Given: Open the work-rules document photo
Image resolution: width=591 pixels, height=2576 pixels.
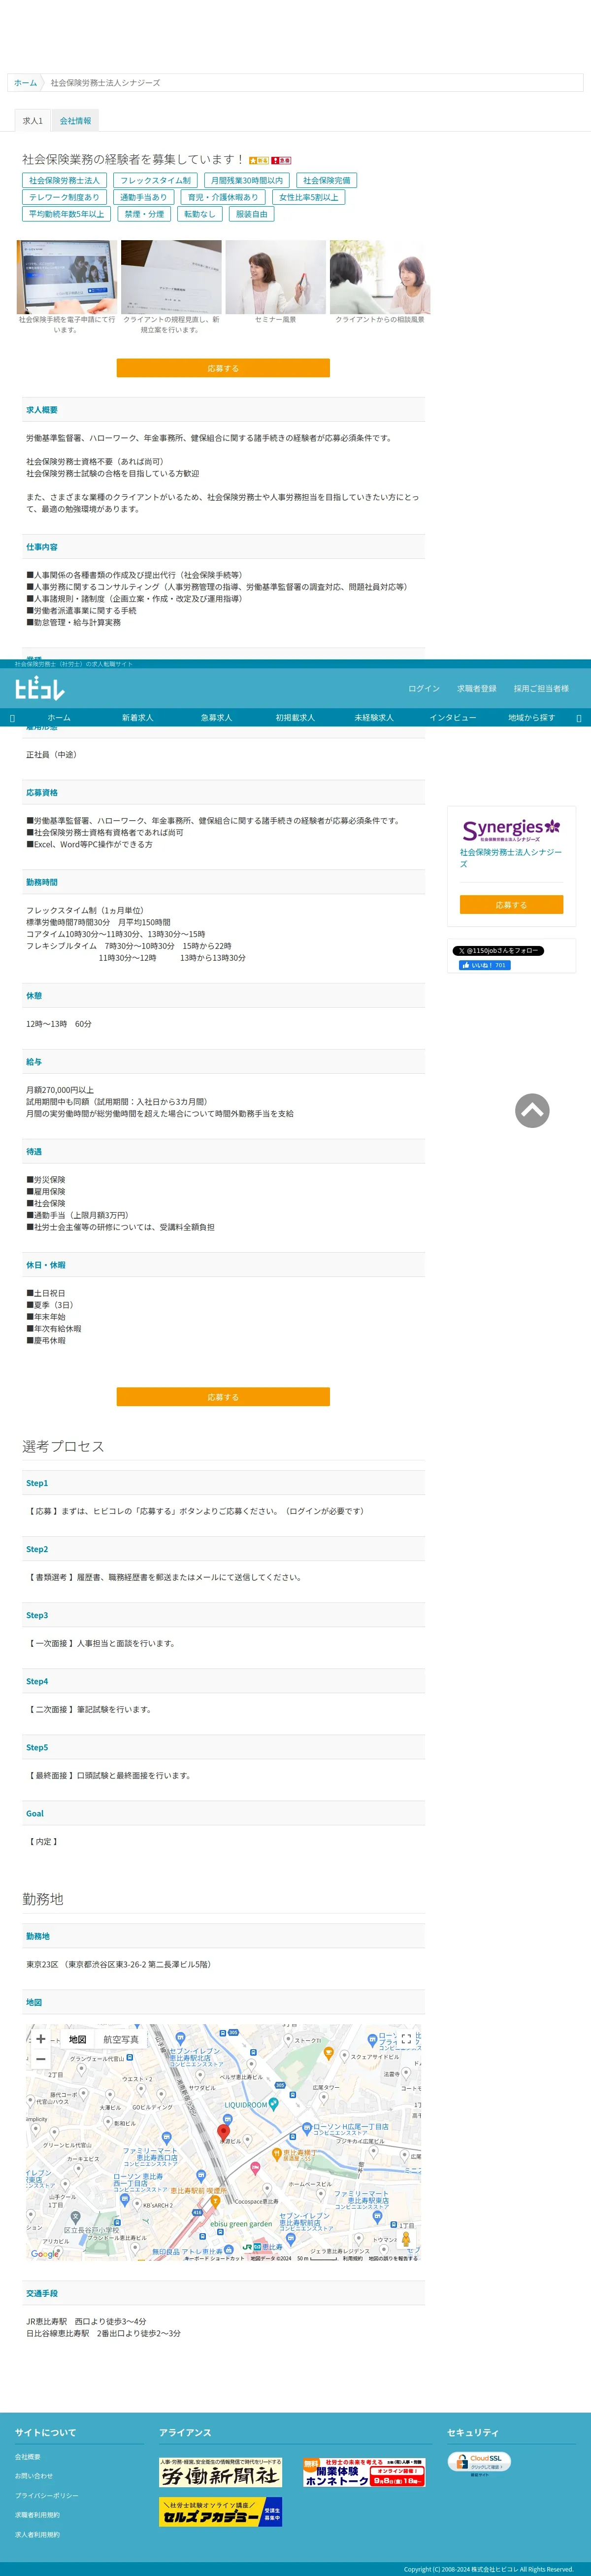Looking at the screenshot, I should pos(171,277).
